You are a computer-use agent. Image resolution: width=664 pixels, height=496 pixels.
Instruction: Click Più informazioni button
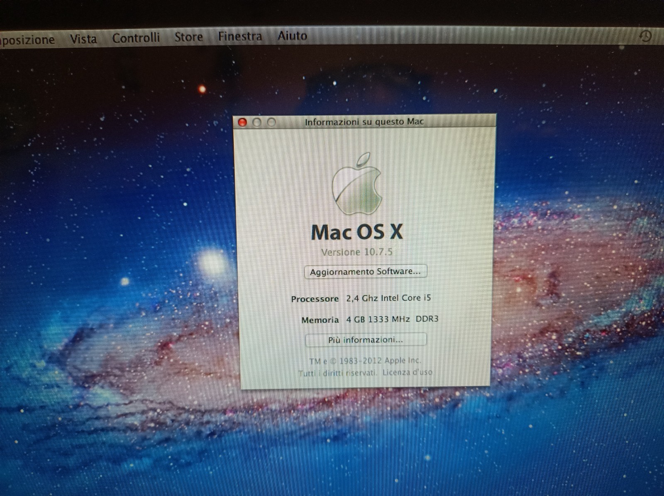pyautogui.click(x=366, y=340)
